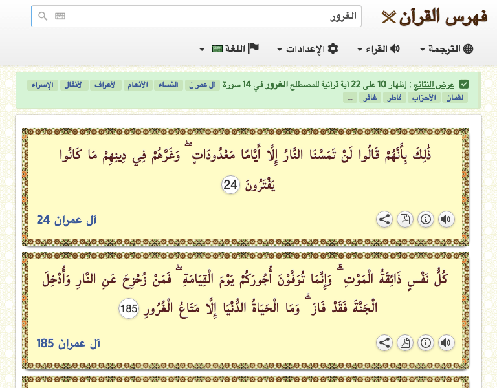Screen dimensions: 497x388
Task: Play audio for Al Imran verse 24
Action: (446, 219)
